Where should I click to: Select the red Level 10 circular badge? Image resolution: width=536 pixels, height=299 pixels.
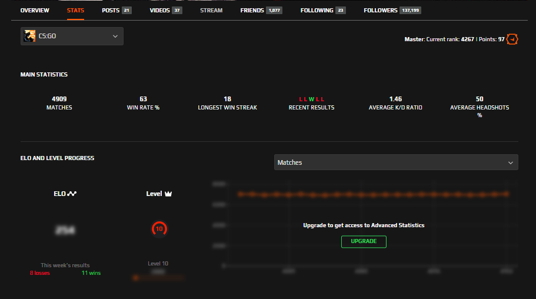click(158, 228)
